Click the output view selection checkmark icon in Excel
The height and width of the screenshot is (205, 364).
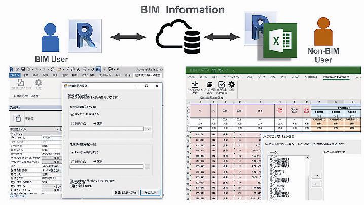[221, 84]
